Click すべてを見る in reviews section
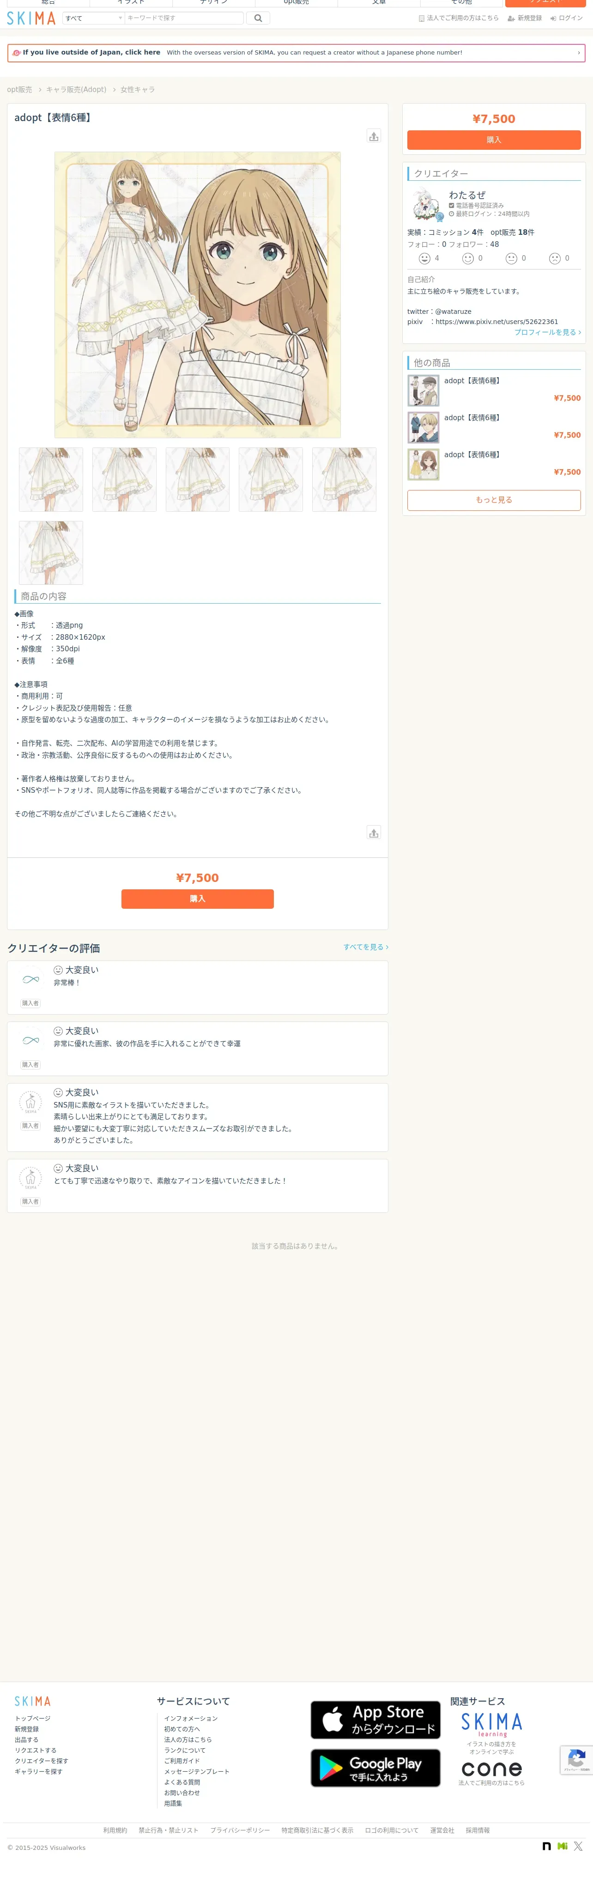 click(x=366, y=947)
